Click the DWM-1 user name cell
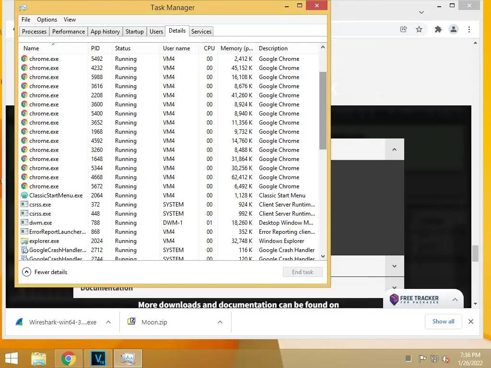The width and height of the screenshot is (491, 368). click(x=173, y=223)
